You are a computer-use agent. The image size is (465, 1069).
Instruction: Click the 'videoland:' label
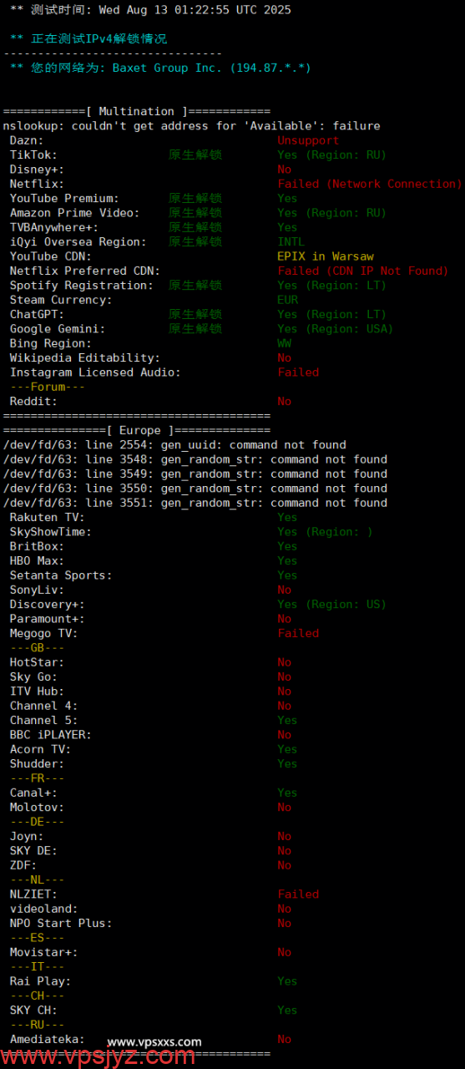(x=43, y=909)
